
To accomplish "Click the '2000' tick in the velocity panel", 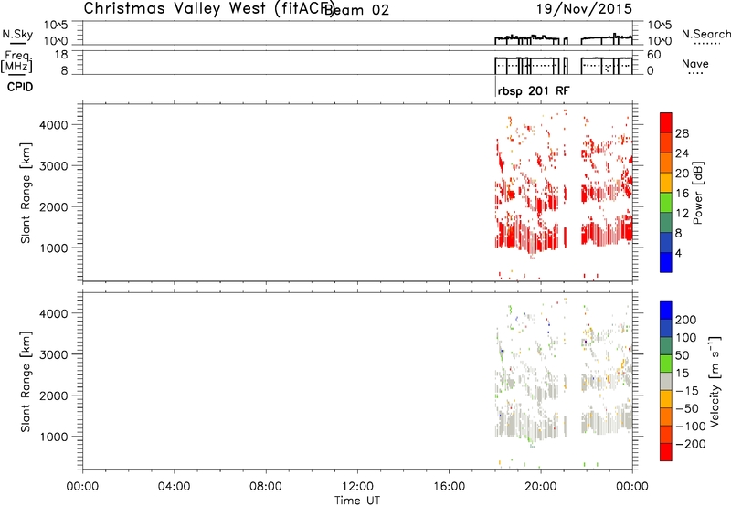I will coord(53,395).
